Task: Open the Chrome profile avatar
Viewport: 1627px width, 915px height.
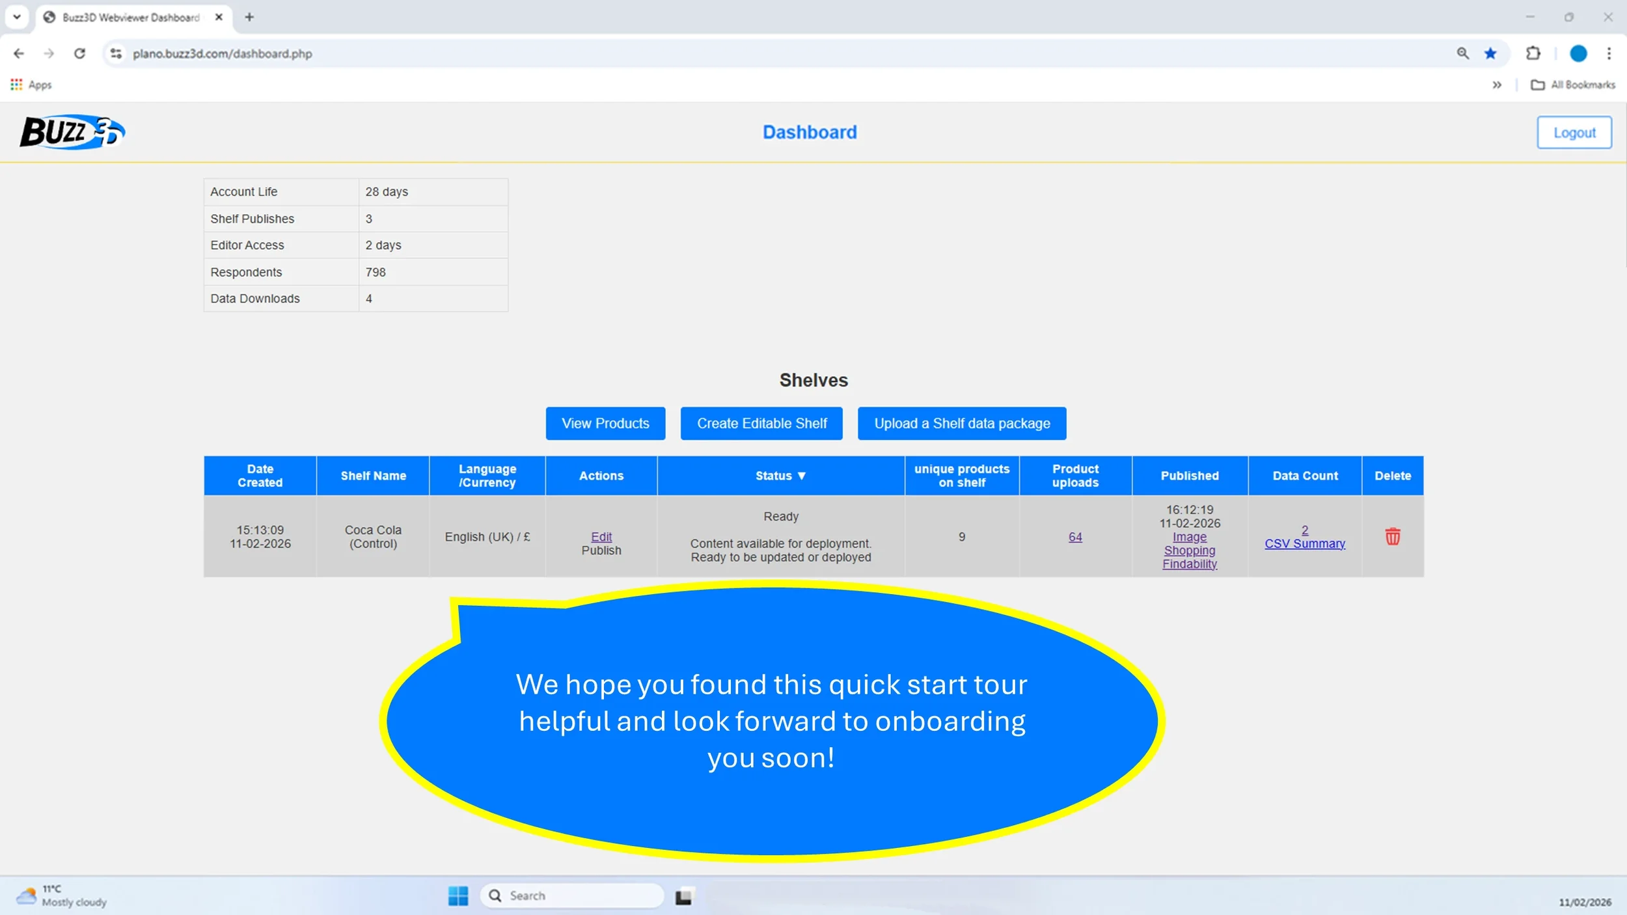Action: click(x=1578, y=53)
